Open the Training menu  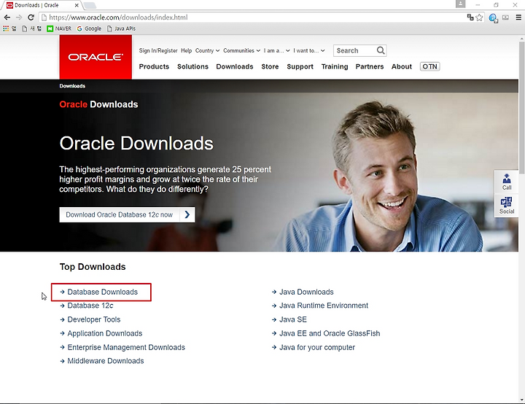click(x=335, y=66)
